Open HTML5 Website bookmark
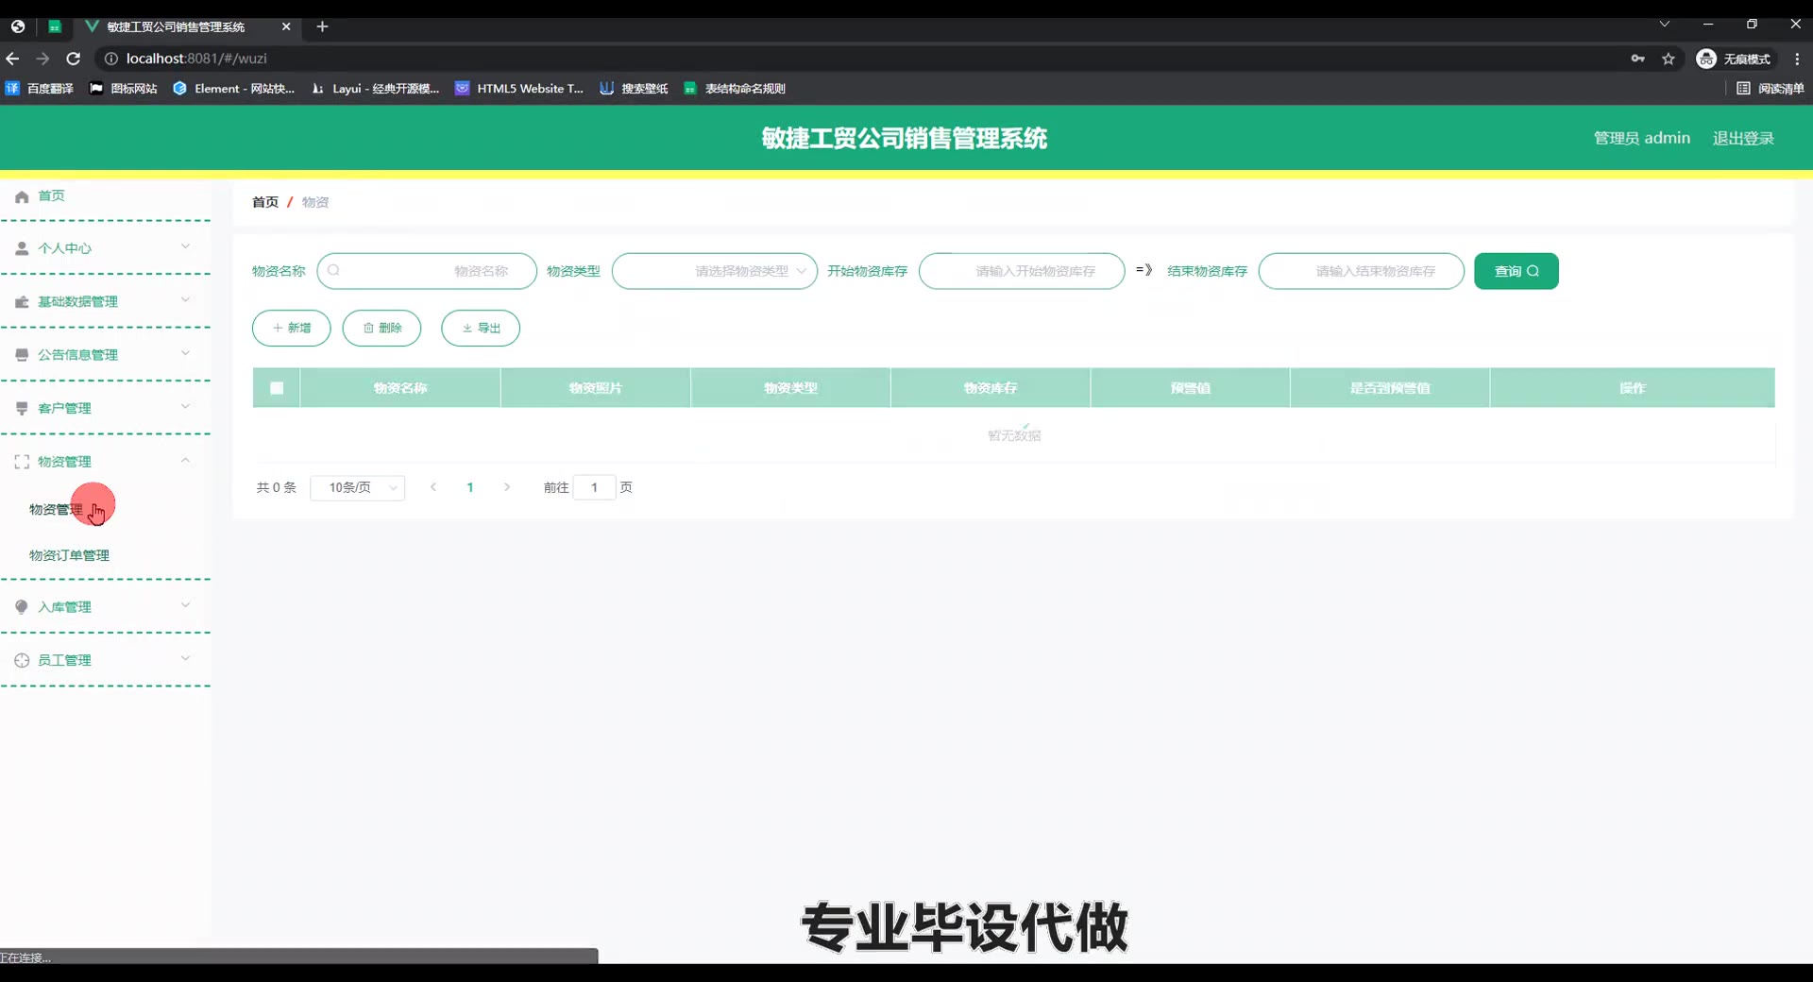This screenshot has height=982, width=1813. pos(519,89)
